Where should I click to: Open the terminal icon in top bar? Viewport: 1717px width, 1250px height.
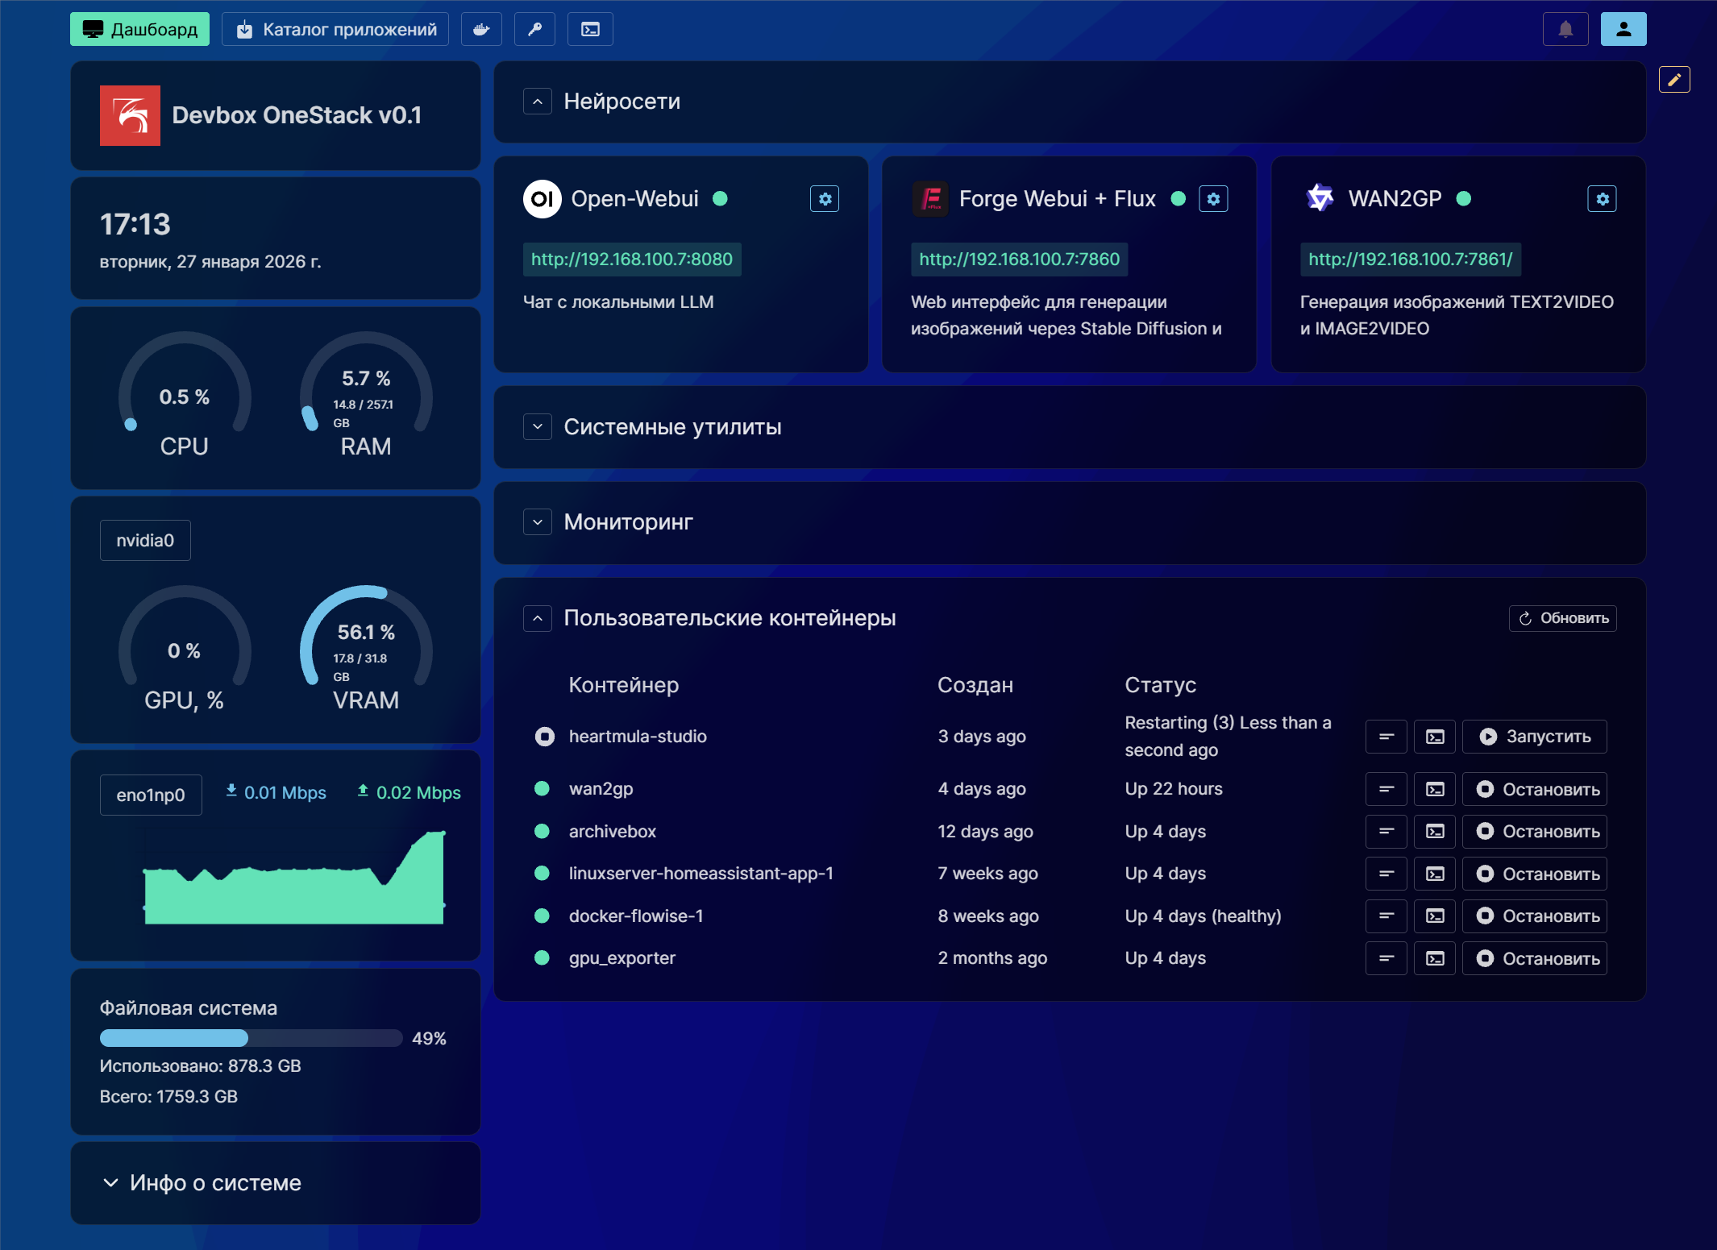(590, 30)
